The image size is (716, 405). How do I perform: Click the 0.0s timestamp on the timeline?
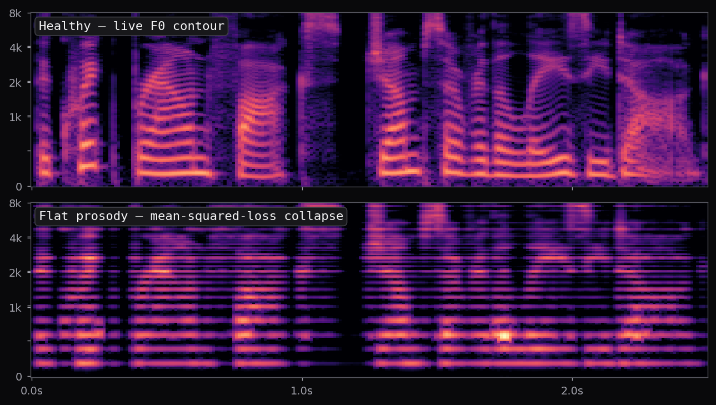click(x=32, y=391)
